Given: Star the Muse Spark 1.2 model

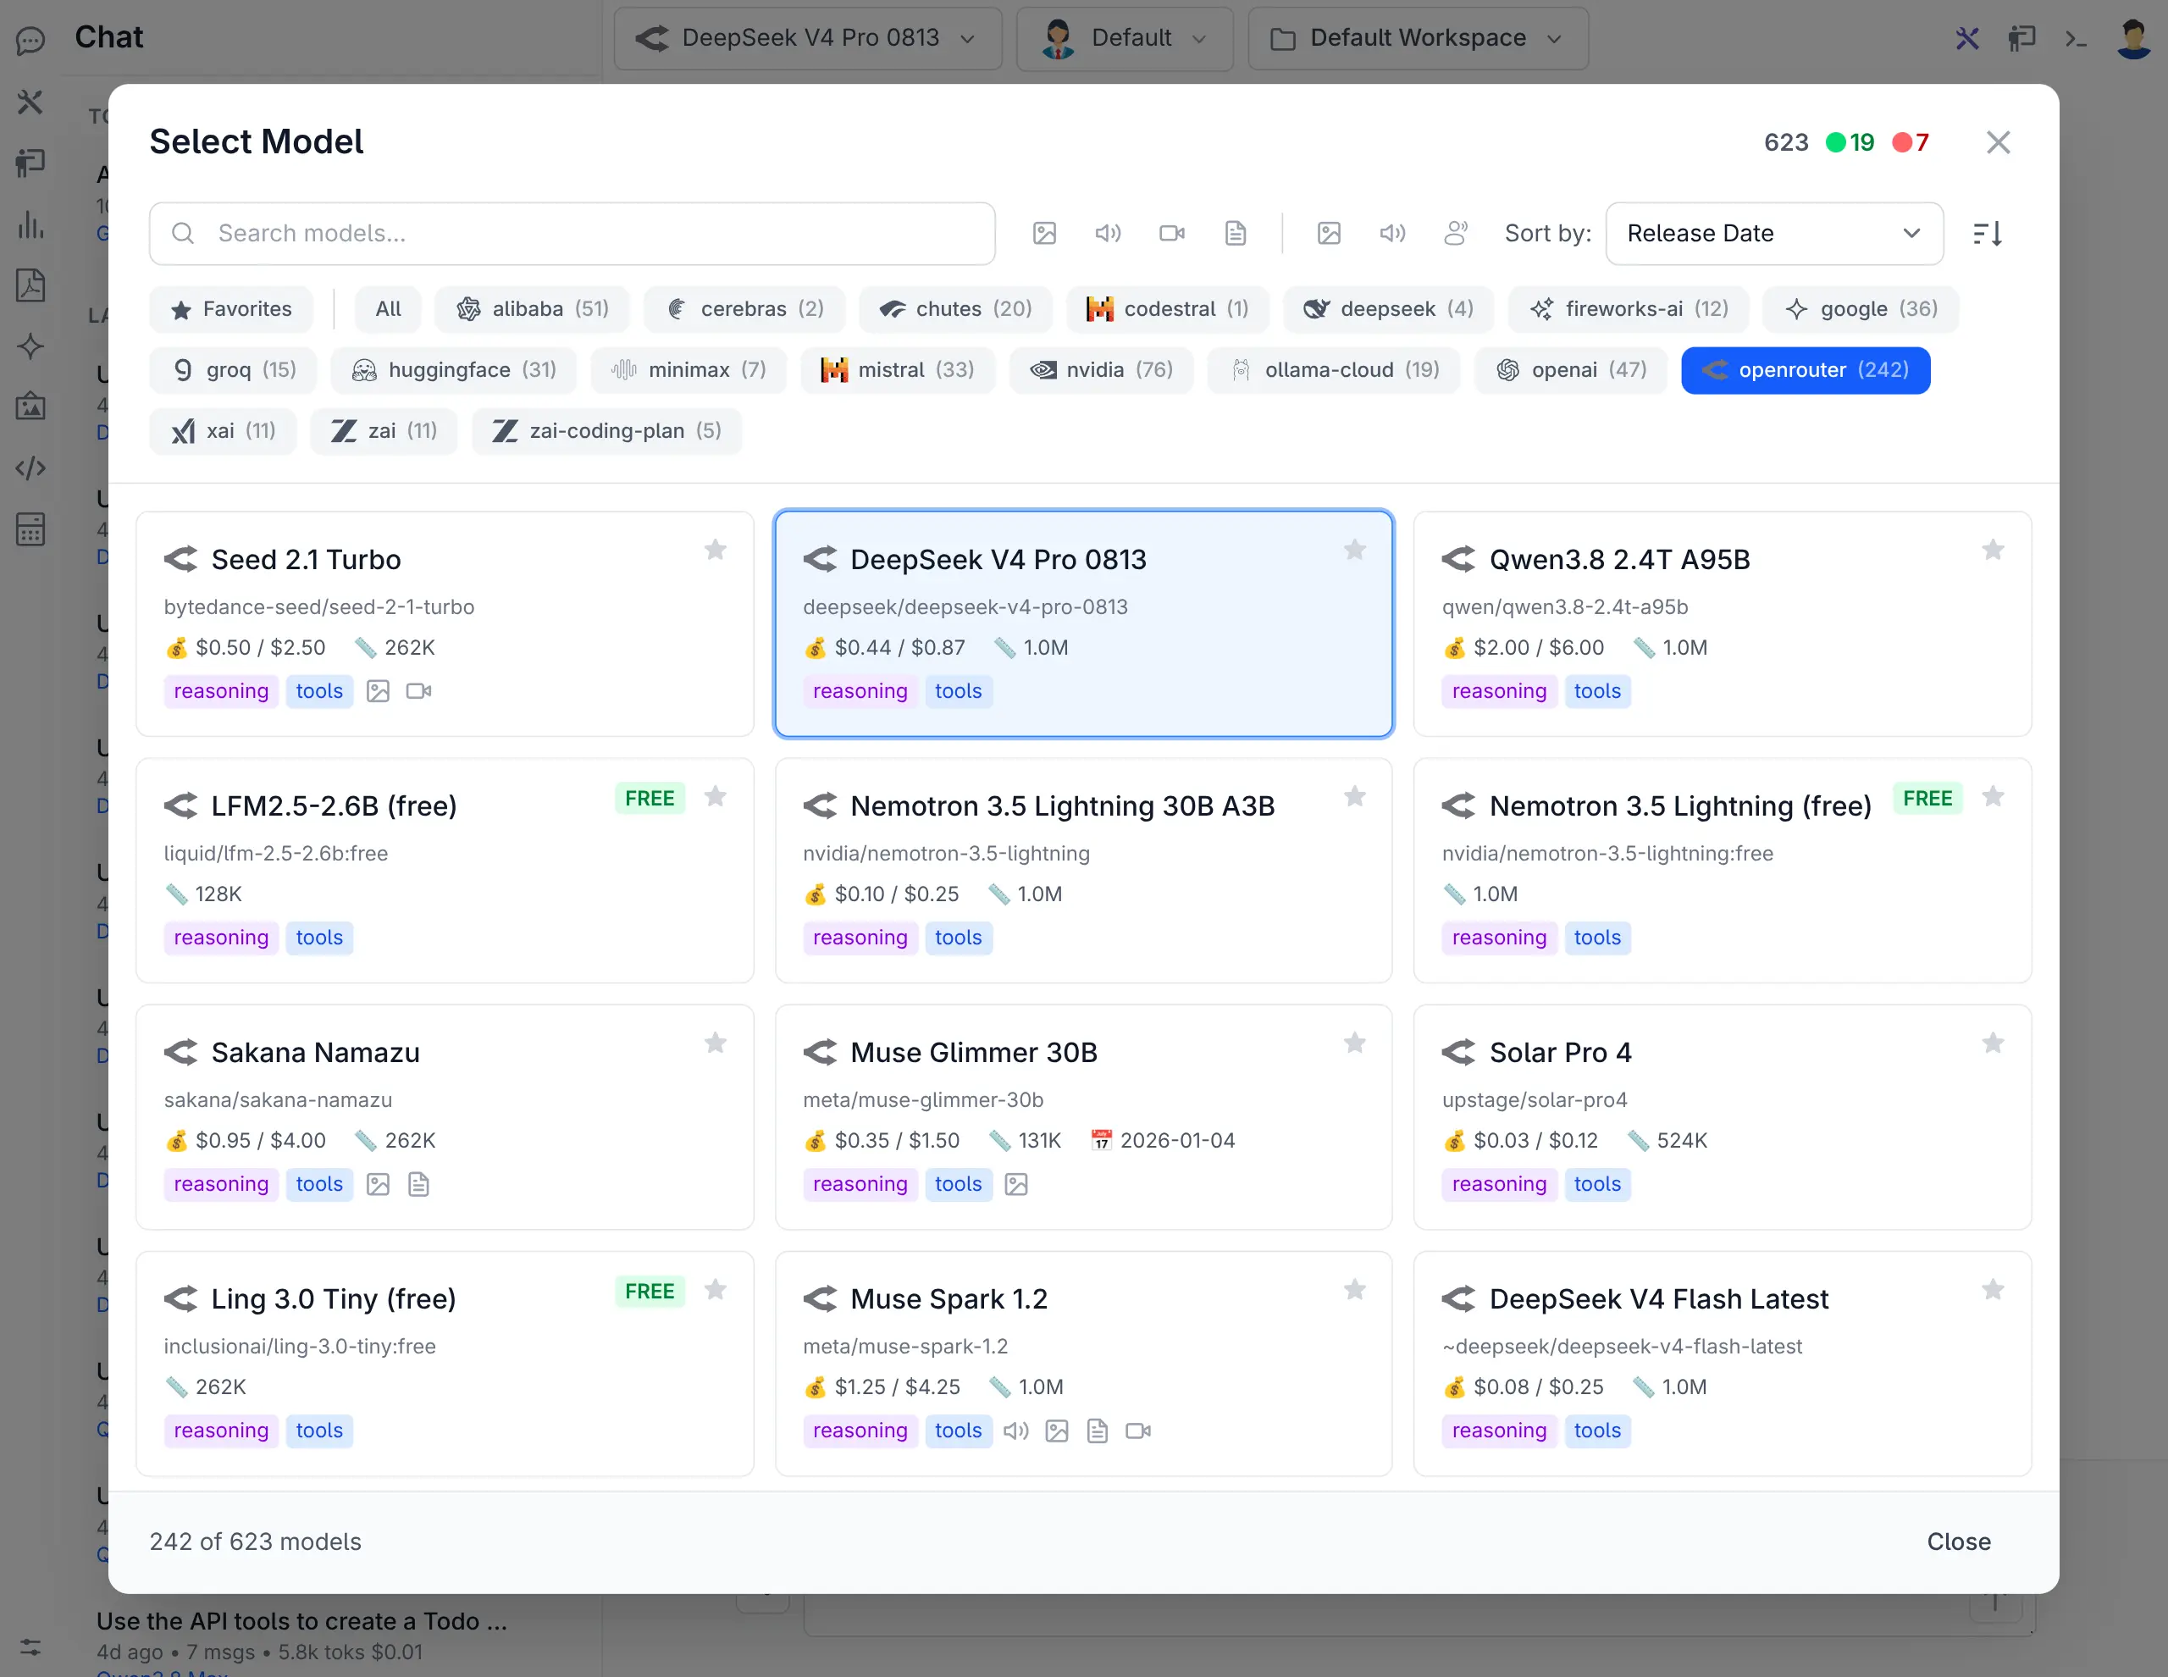Looking at the screenshot, I should (x=1354, y=1290).
